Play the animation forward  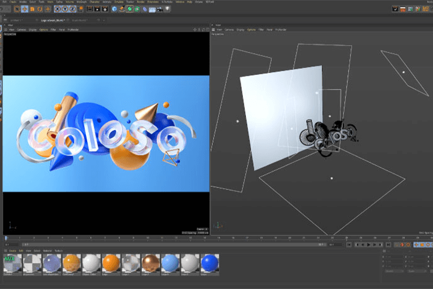point(369,245)
